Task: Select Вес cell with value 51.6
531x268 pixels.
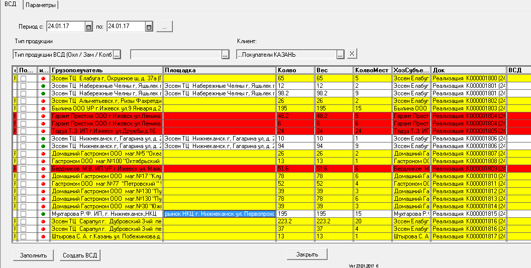Action: (x=334, y=169)
